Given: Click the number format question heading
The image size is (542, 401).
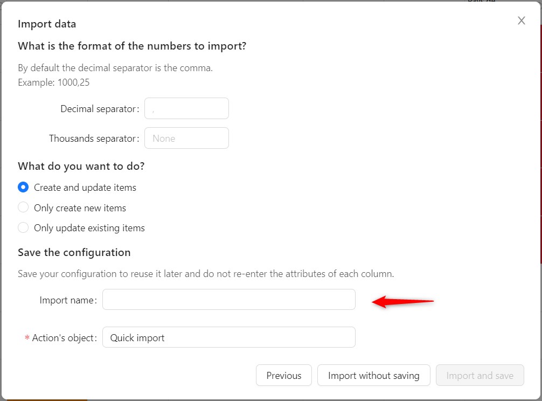Looking at the screenshot, I should (132, 46).
